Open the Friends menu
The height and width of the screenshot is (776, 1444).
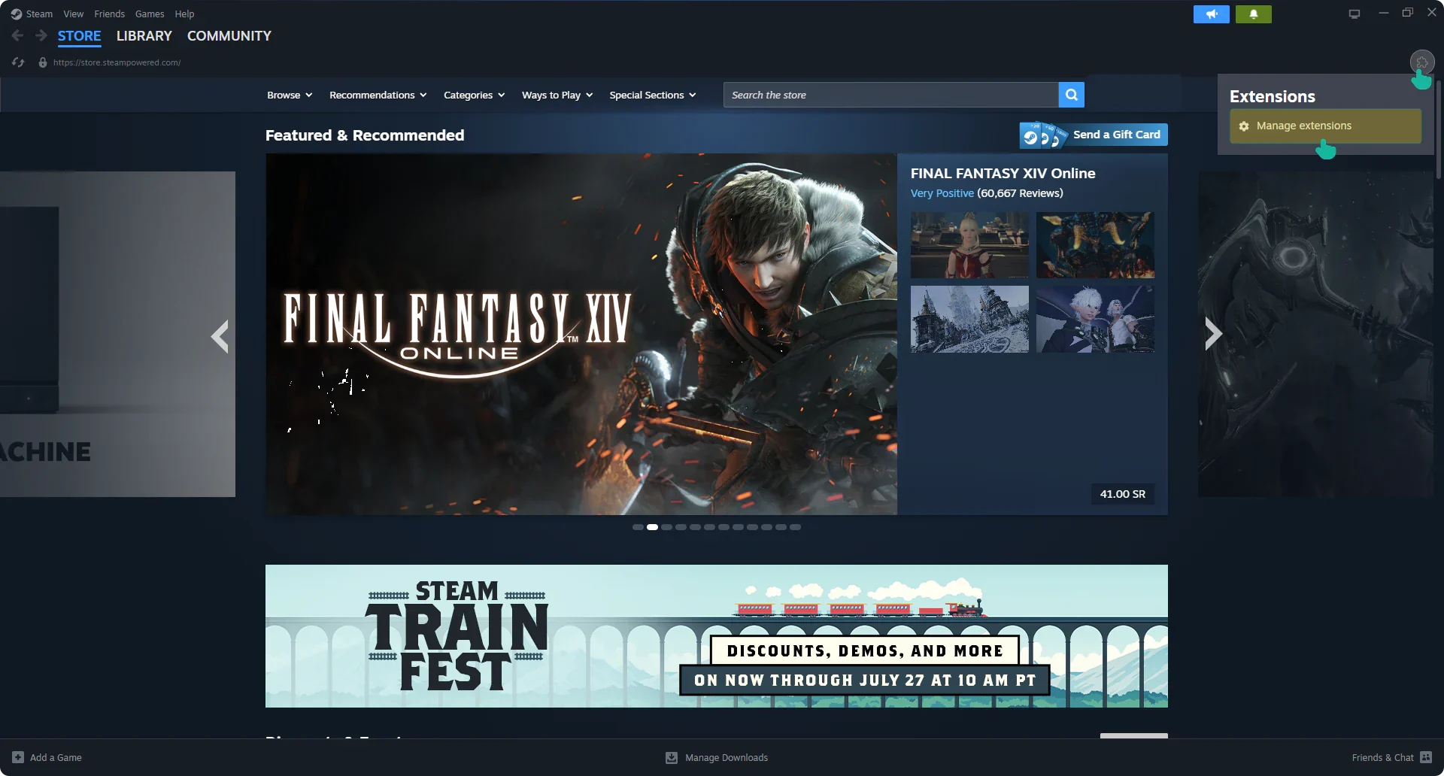(110, 14)
